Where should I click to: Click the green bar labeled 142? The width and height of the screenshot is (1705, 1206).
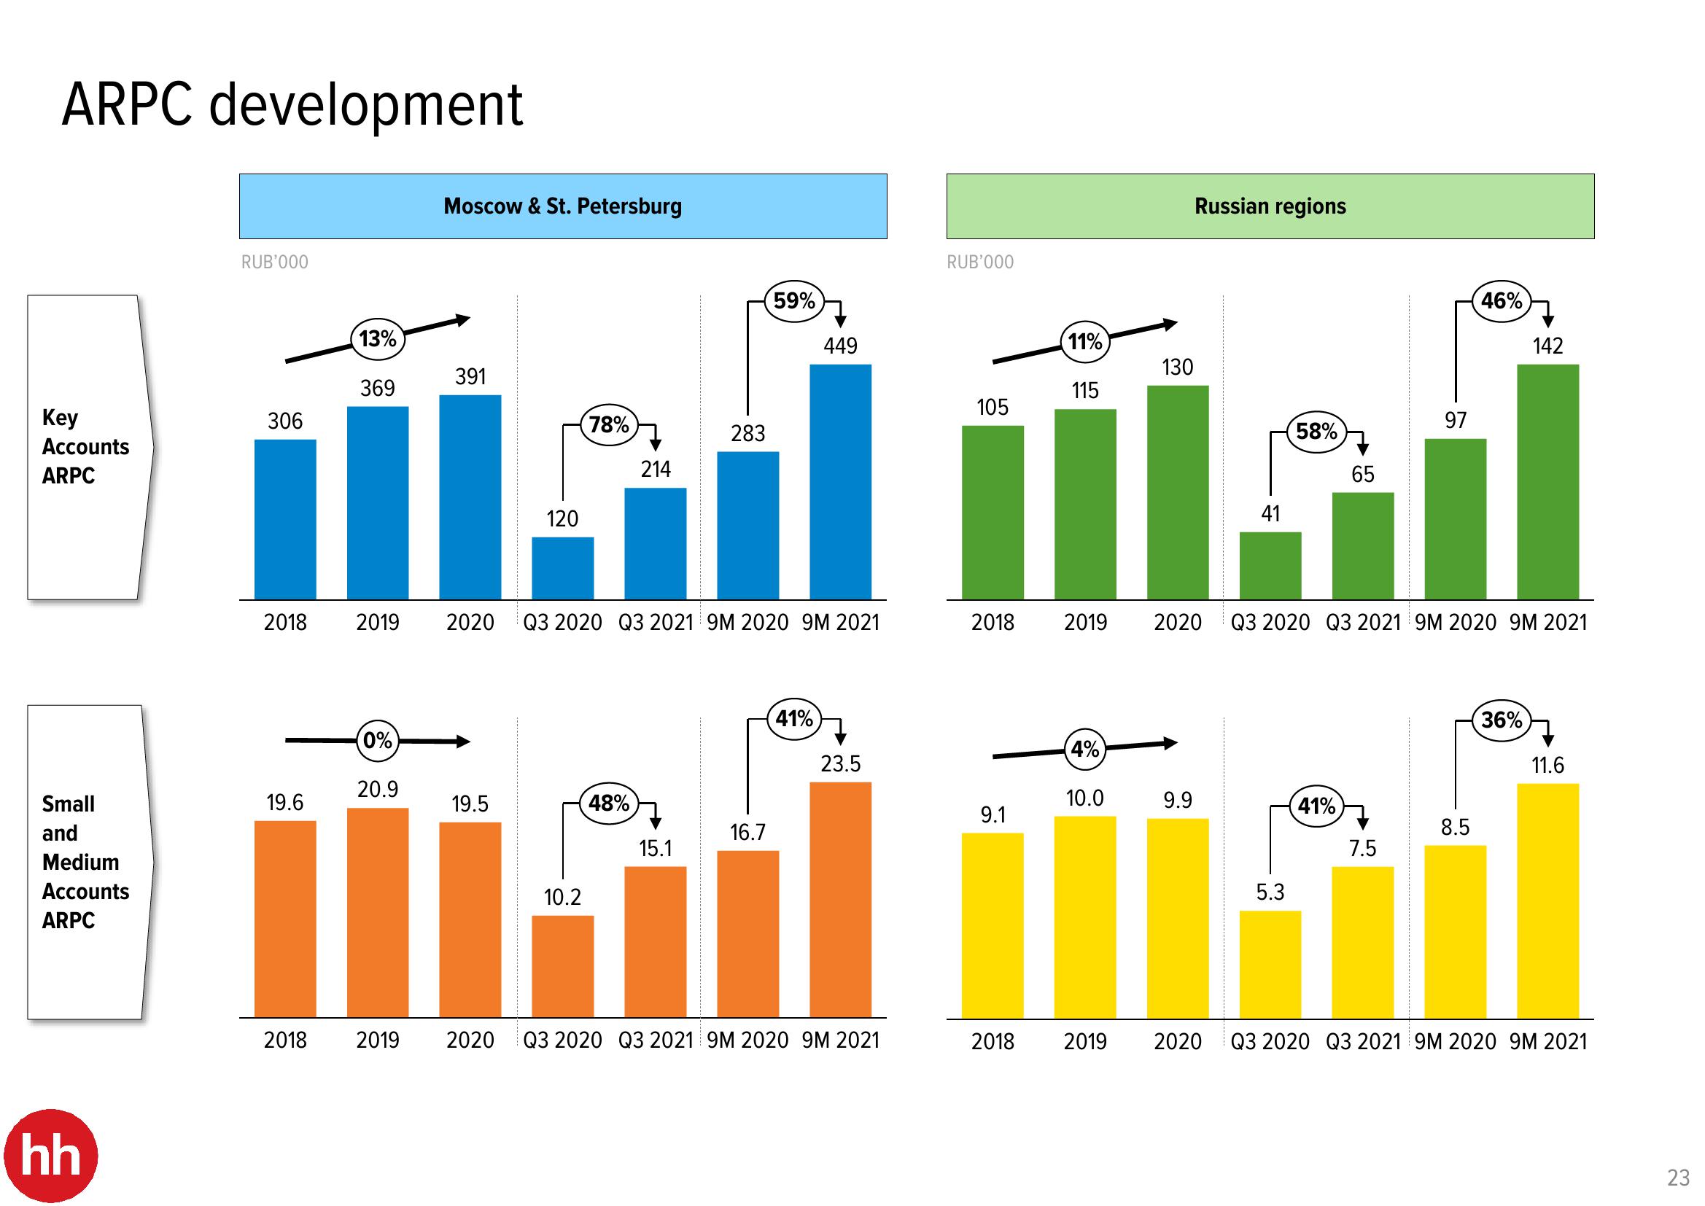[1548, 482]
